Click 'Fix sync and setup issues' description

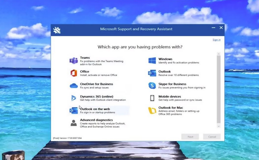click(x=94, y=88)
